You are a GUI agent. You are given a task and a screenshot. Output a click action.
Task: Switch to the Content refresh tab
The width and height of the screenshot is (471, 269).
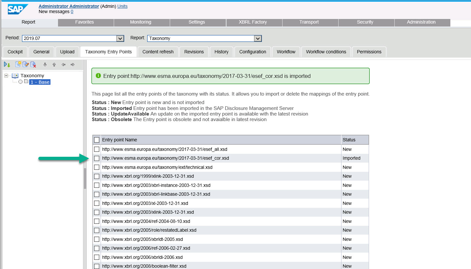[158, 52]
